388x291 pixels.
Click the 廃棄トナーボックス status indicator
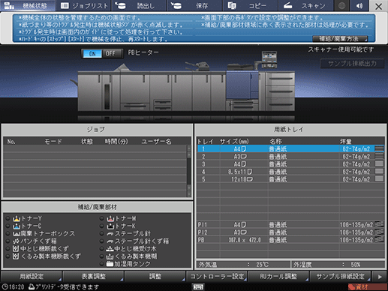click(x=8, y=233)
